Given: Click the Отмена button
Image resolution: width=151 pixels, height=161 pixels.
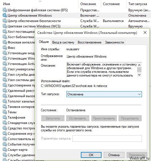Looking at the screenshot, I should (114, 155).
